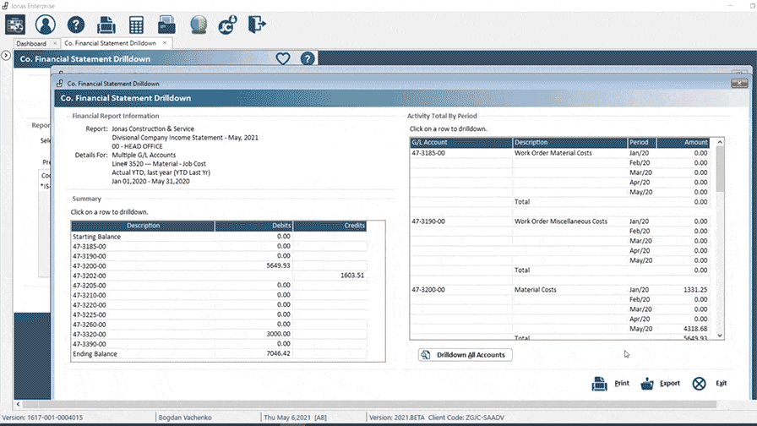Click the G/L Account column header
This screenshot has height=426, width=757.
(x=461, y=143)
